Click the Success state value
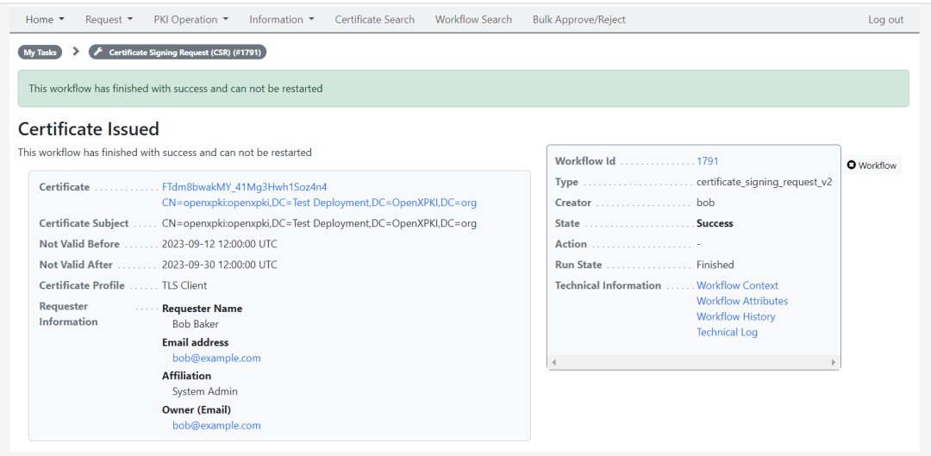931x456 pixels. (x=715, y=223)
